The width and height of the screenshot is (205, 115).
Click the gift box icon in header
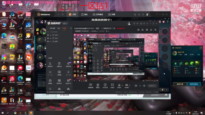(x=138, y=30)
